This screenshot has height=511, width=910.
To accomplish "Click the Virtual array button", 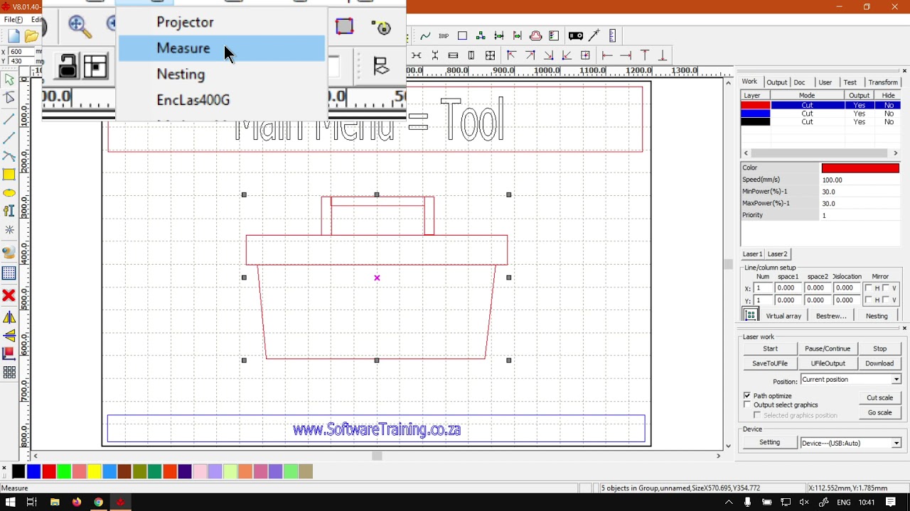I will pyautogui.click(x=783, y=316).
